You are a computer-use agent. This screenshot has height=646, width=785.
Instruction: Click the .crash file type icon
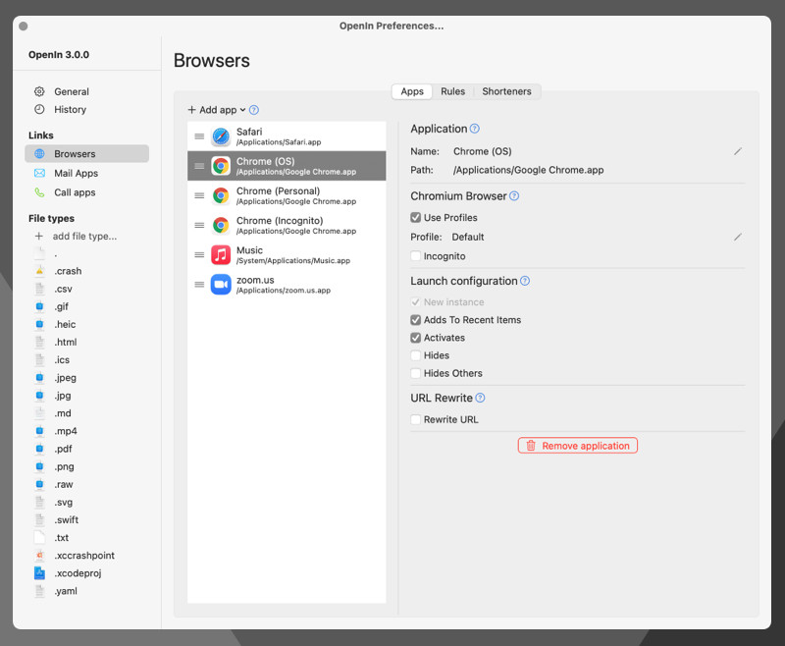[x=39, y=271]
